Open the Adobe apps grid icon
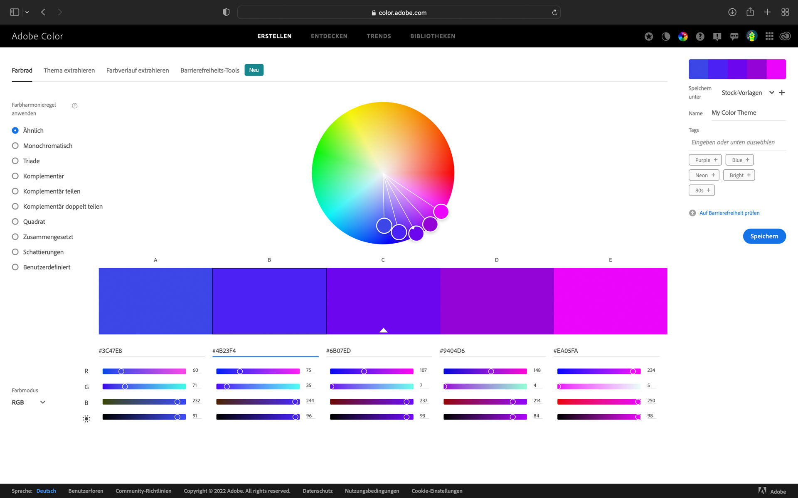The height and width of the screenshot is (498, 798). pos(769,37)
